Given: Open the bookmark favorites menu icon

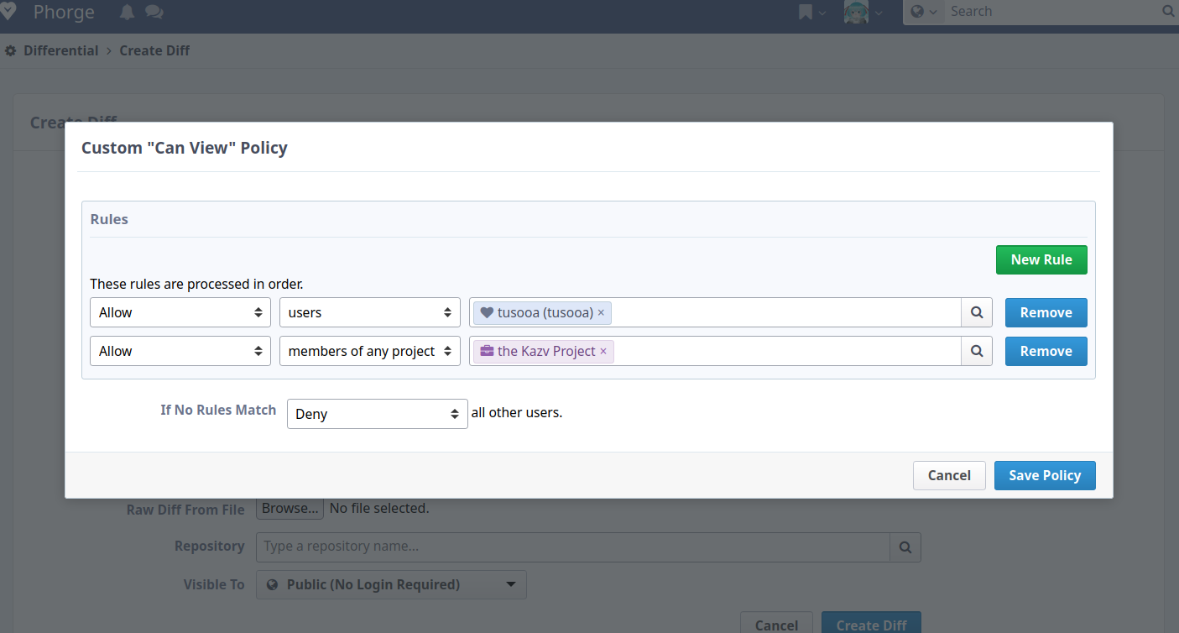Looking at the screenshot, I should [x=806, y=12].
